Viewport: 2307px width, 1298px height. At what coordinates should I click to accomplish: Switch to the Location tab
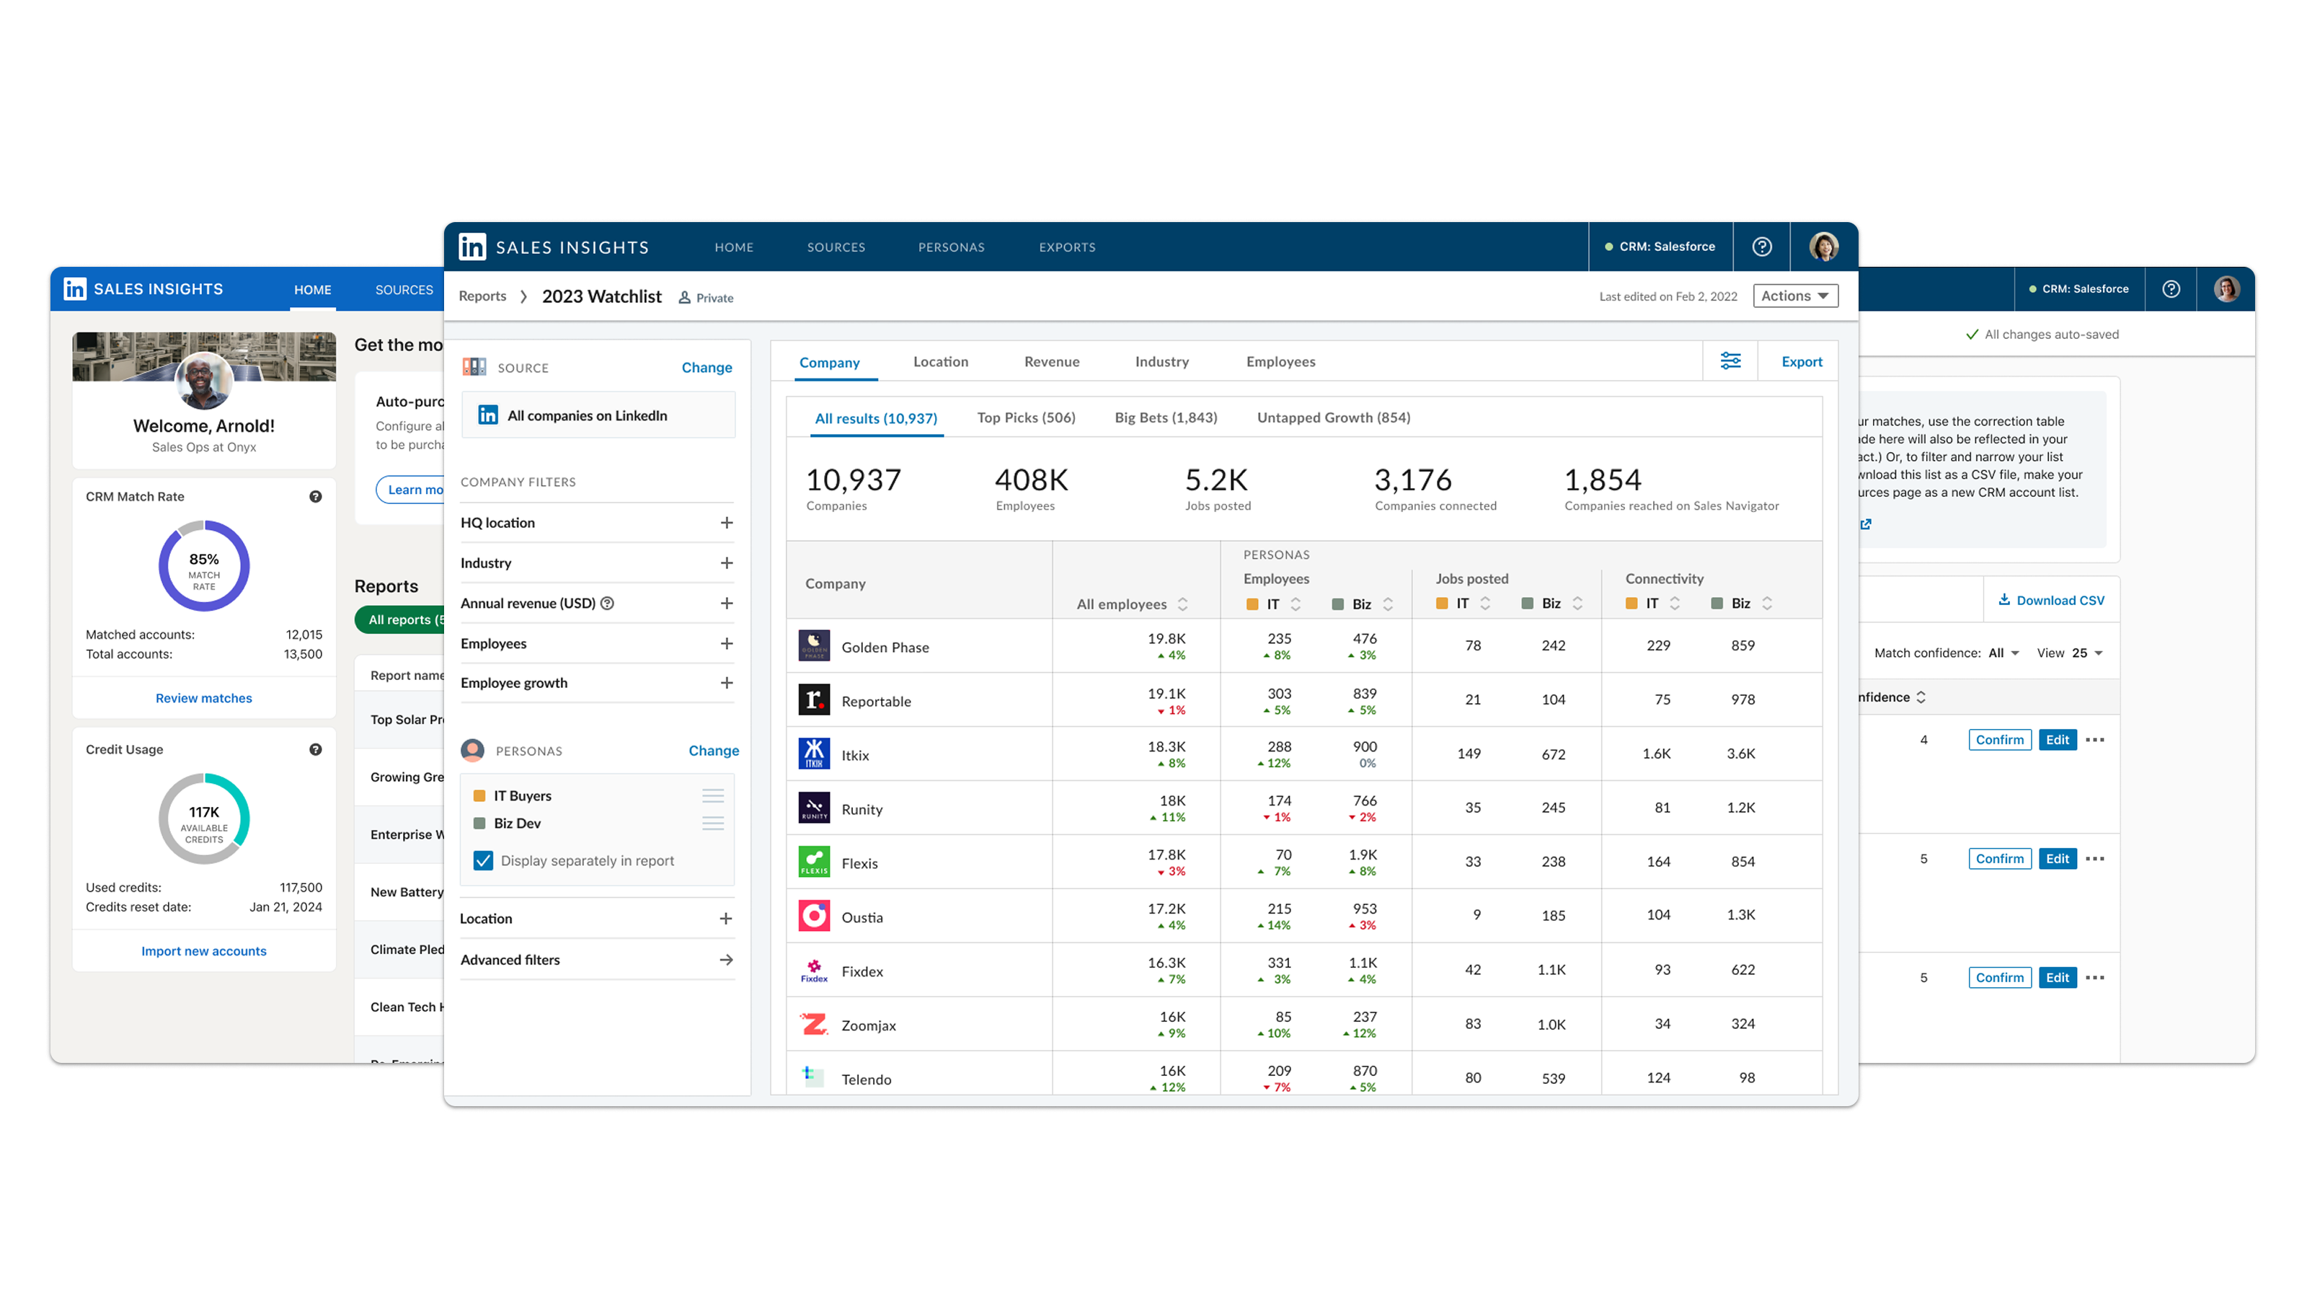click(x=940, y=362)
